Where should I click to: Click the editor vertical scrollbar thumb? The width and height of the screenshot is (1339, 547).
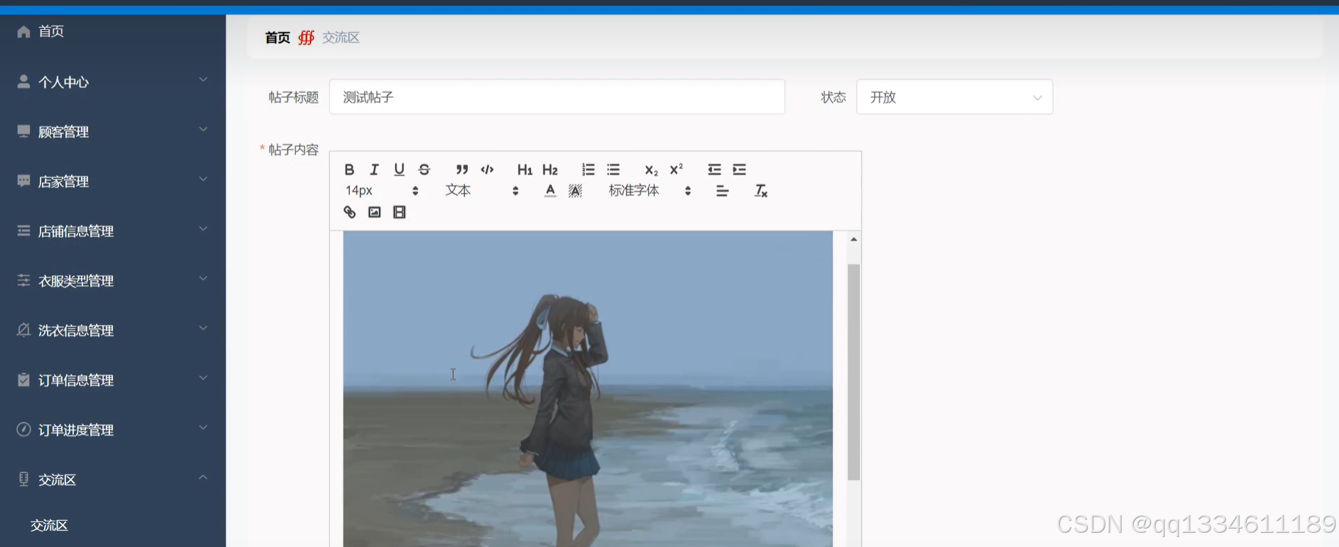click(x=854, y=372)
